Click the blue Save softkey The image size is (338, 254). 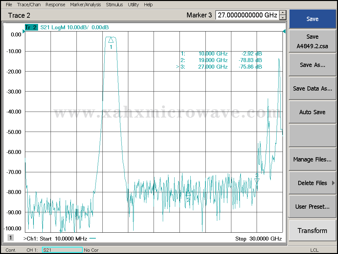[312, 19]
